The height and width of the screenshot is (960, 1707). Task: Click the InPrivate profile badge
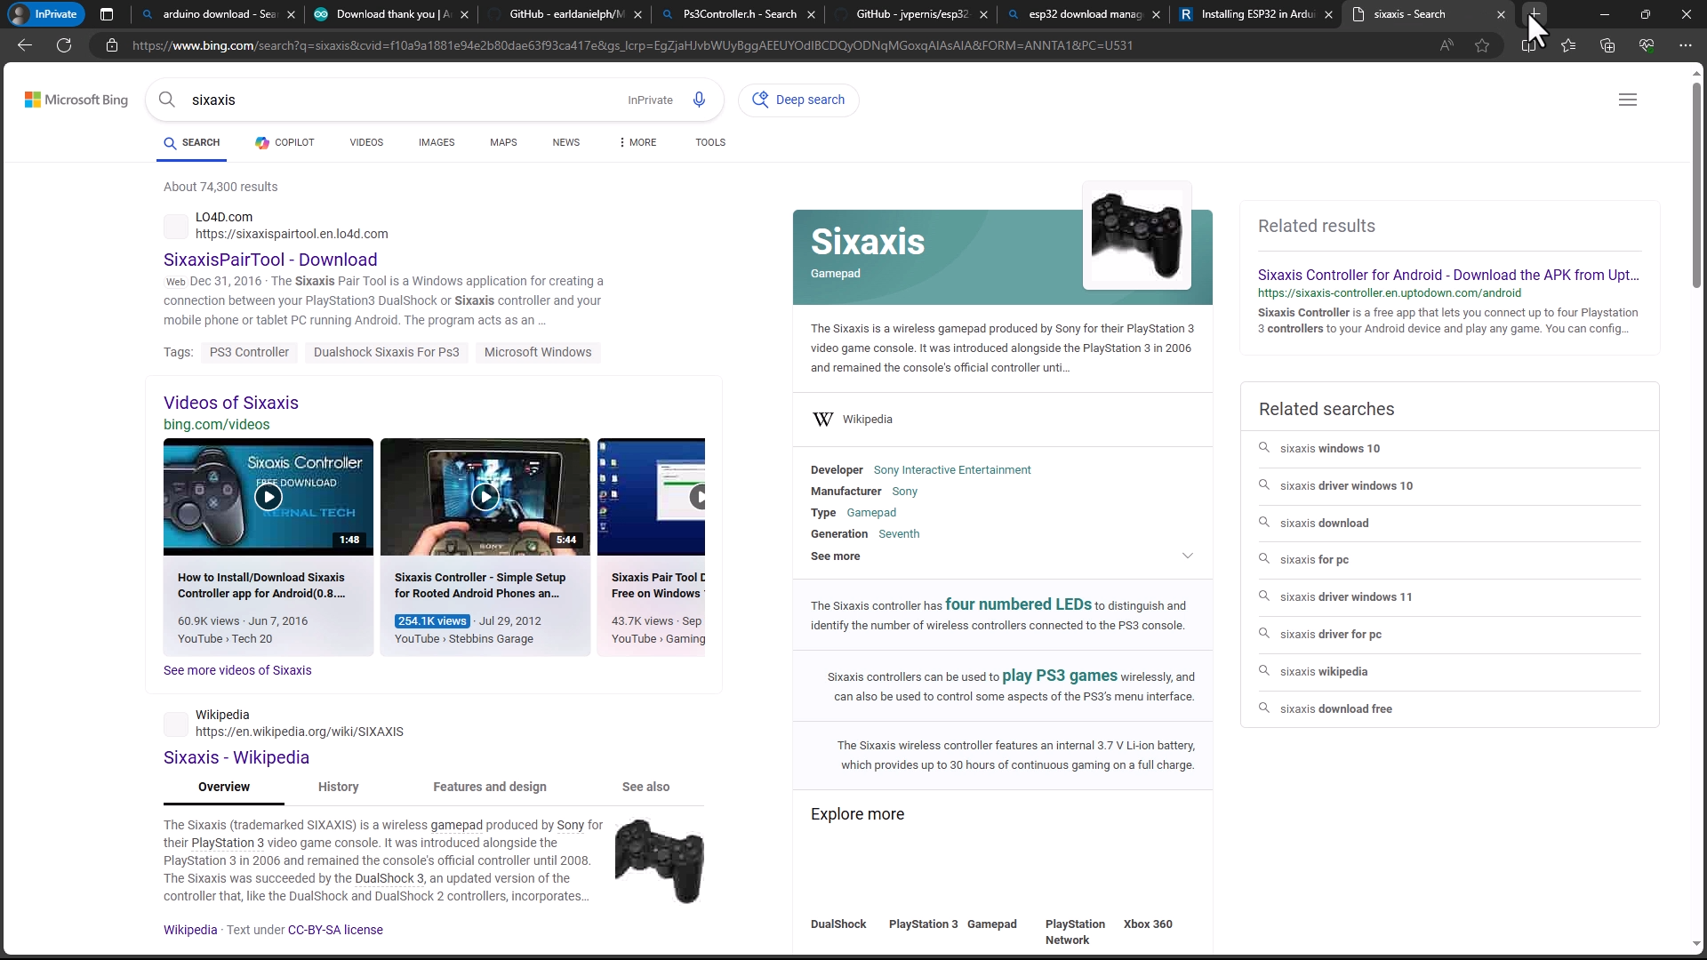[44, 14]
